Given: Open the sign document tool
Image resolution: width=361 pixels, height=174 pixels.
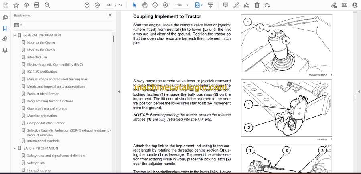Looking at the screenshot, I should [246, 5].
